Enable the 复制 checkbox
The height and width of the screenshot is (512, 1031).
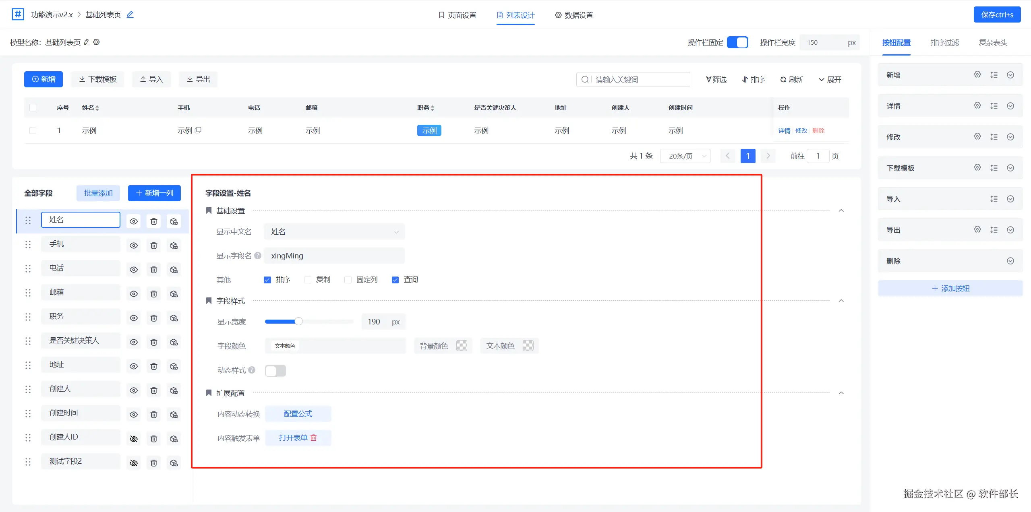click(308, 280)
